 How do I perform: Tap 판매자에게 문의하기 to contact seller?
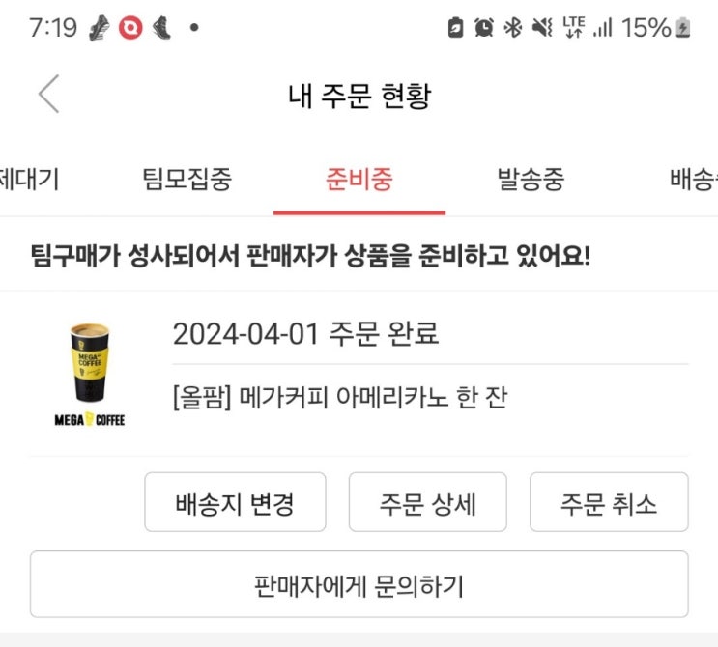tap(359, 584)
